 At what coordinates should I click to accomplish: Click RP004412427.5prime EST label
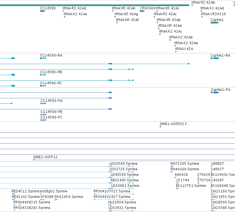pos(112,197)
